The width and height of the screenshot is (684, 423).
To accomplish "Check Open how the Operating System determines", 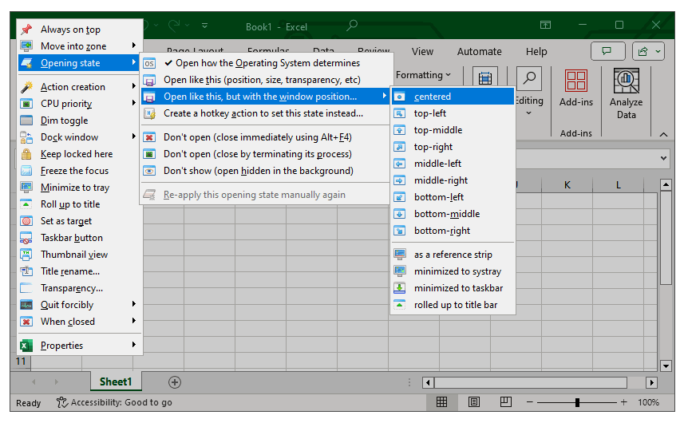I will [x=267, y=63].
